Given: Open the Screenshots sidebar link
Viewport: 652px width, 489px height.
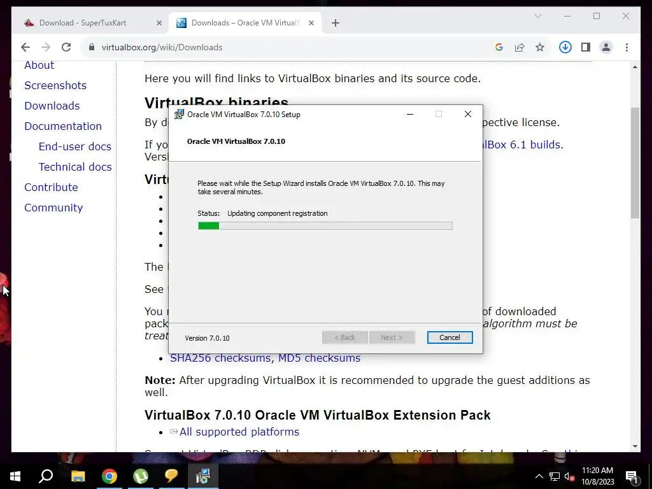Looking at the screenshot, I should pos(55,86).
